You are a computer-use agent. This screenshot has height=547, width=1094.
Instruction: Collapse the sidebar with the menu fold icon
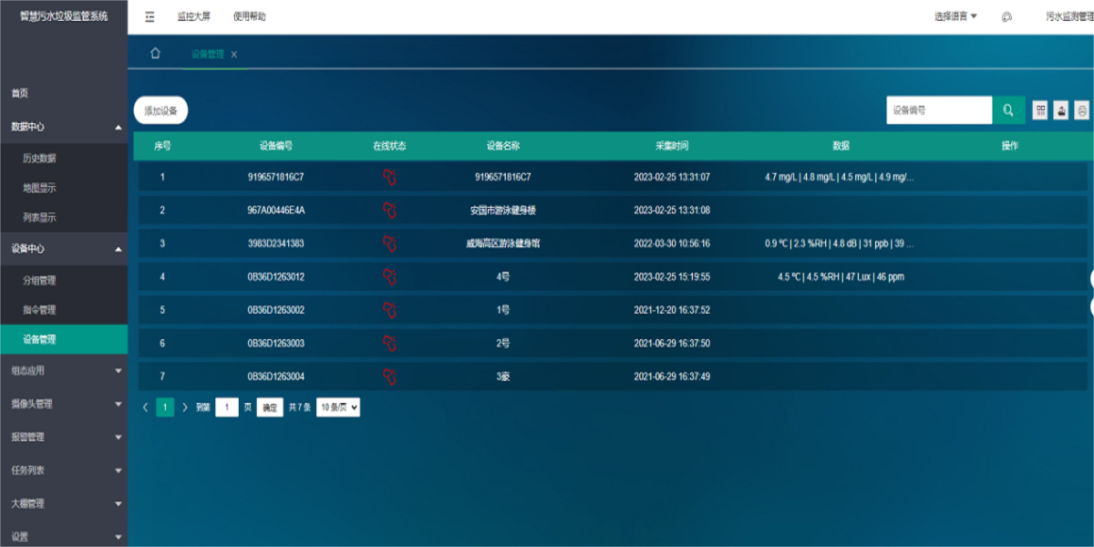pos(150,16)
